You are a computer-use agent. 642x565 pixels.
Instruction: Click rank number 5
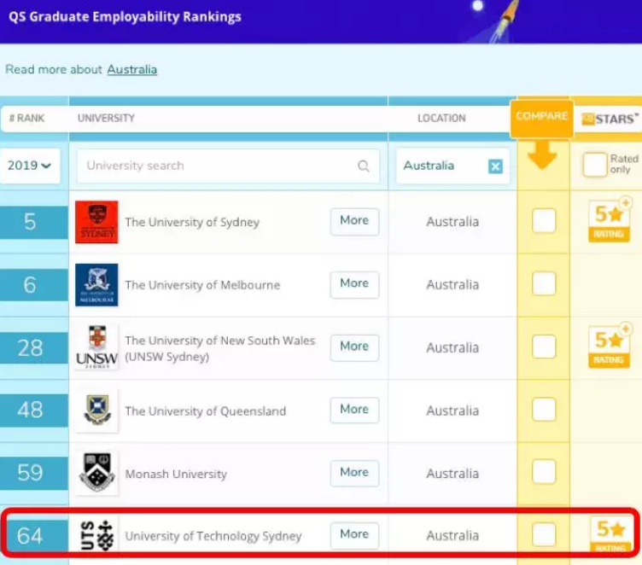(x=30, y=222)
